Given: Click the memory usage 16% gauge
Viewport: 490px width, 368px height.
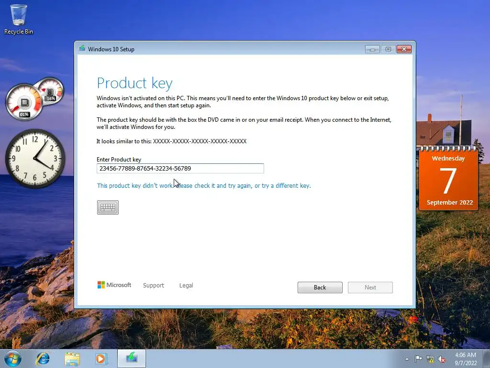Looking at the screenshot, I should 51,90.
